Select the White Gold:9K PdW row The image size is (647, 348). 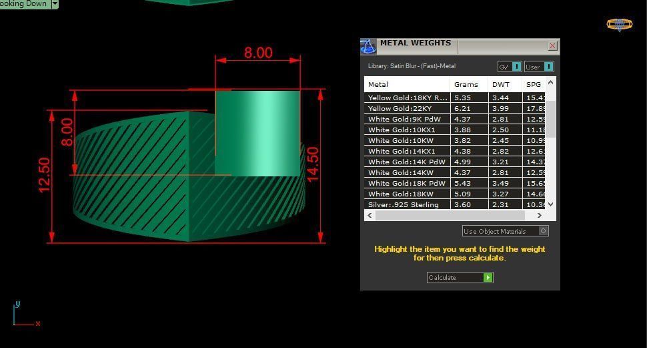455,119
